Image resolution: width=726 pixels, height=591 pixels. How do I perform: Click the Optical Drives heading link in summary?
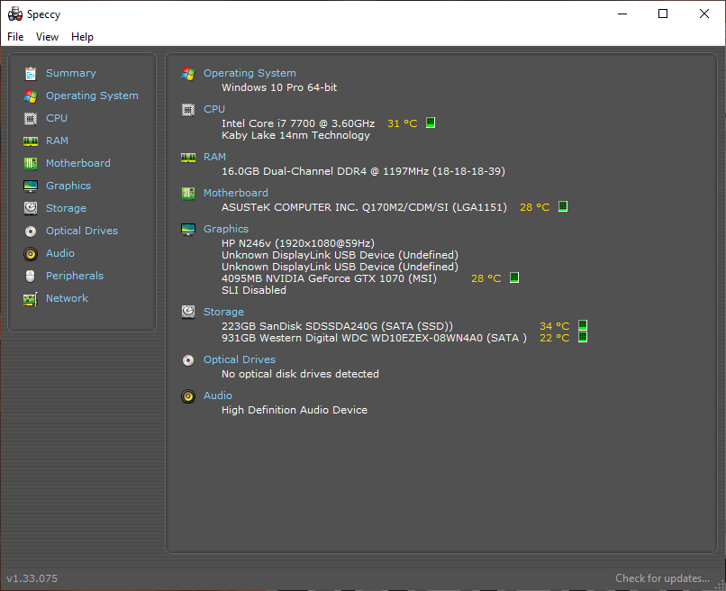point(240,359)
